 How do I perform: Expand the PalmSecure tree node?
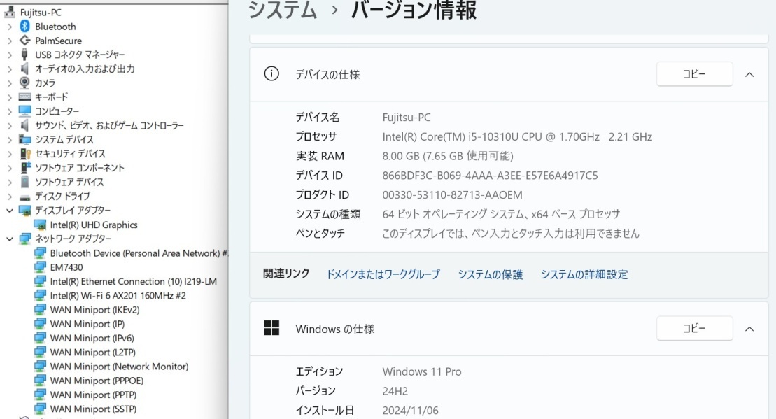click(10, 41)
